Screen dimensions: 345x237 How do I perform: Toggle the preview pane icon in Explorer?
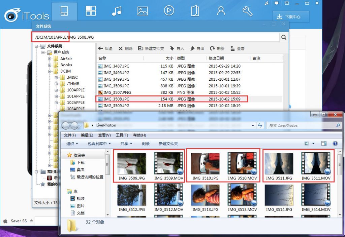click(324, 144)
